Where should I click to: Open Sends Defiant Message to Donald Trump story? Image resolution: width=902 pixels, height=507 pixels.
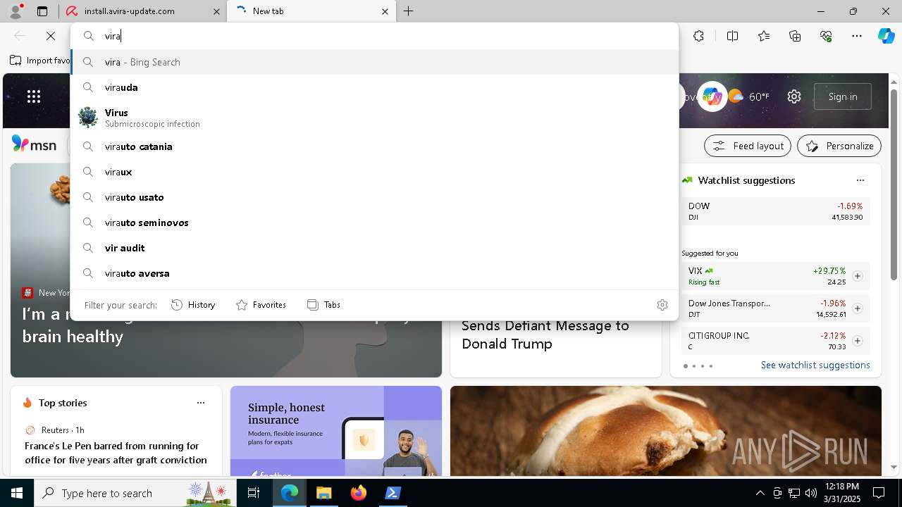click(x=545, y=334)
